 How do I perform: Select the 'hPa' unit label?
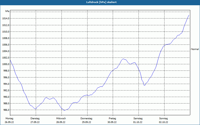tap(7, 11)
